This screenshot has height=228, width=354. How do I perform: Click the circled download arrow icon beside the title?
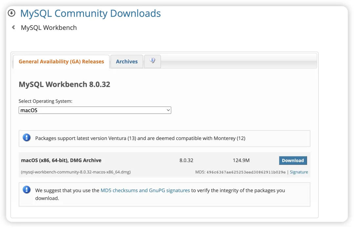pyautogui.click(x=11, y=13)
